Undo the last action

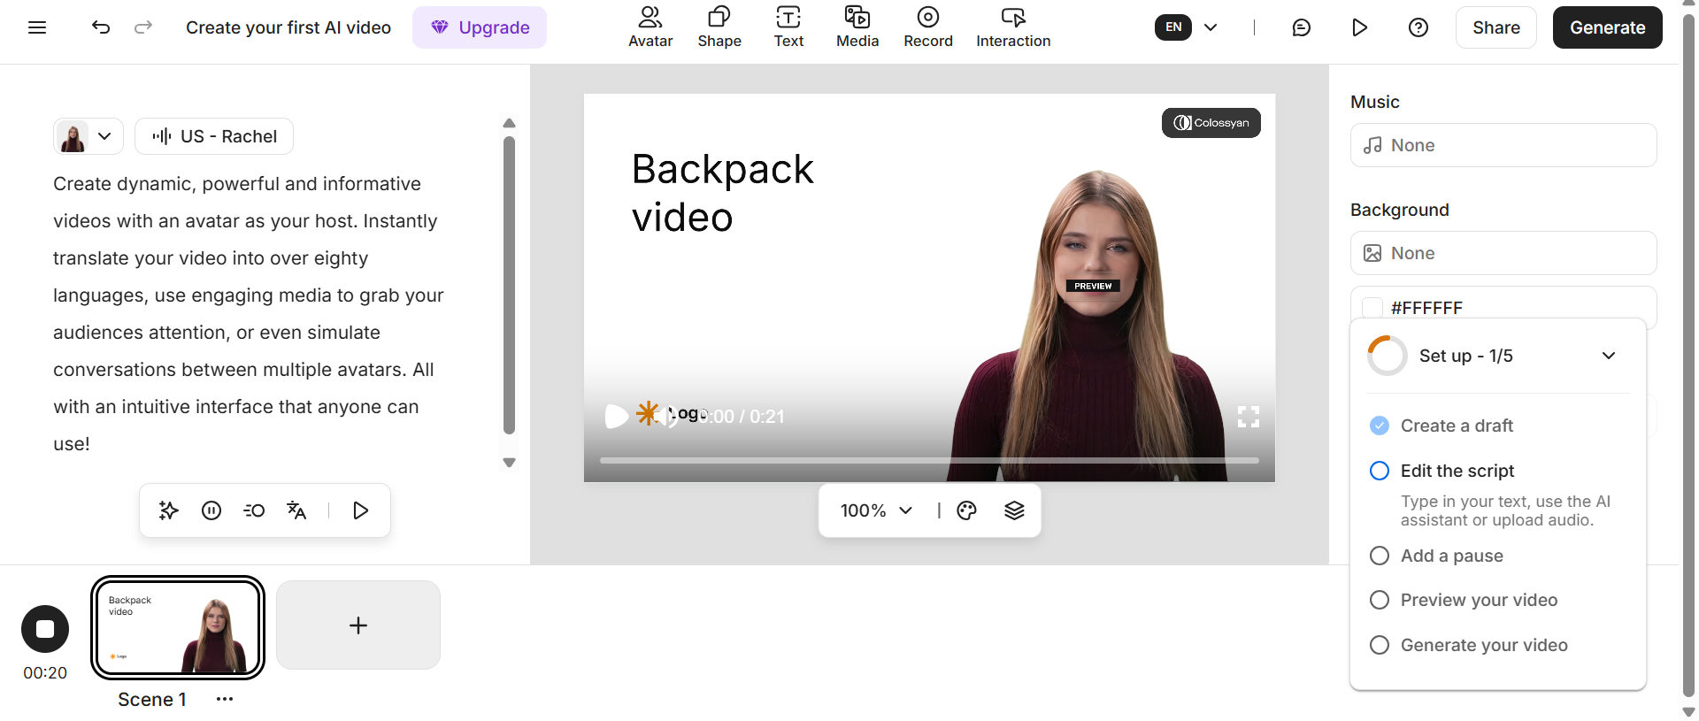[101, 27]
